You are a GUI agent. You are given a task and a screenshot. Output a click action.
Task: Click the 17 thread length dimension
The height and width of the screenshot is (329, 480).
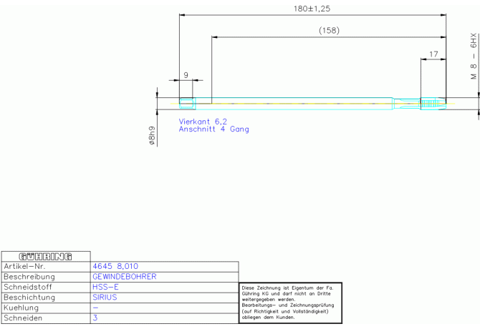[433, 54]
